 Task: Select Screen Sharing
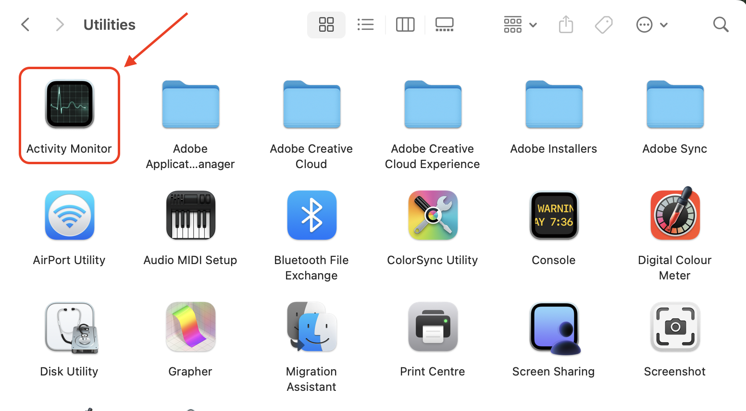[554, 327]
